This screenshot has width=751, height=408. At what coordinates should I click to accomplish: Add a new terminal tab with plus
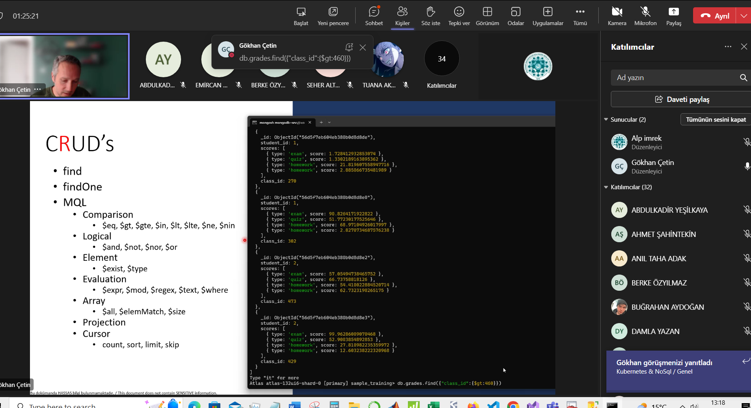[321, 123]
